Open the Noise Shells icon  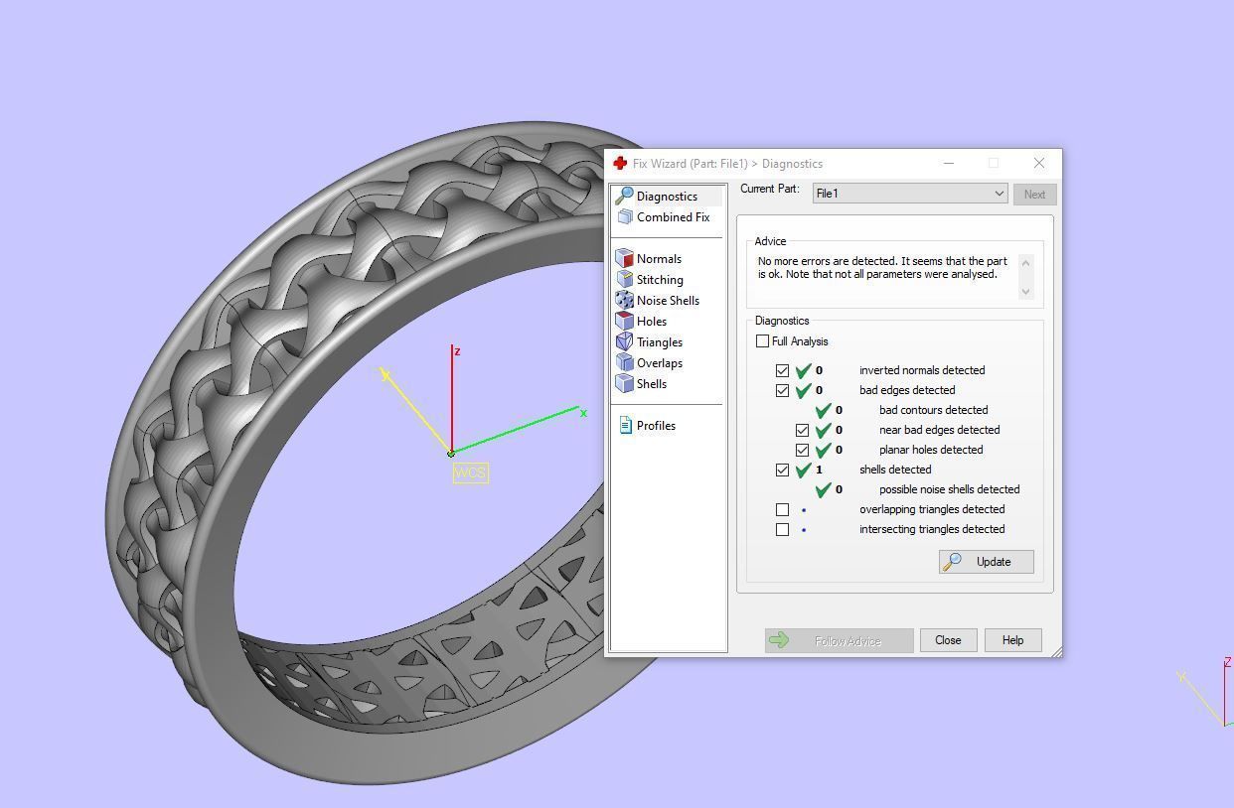(x=624, y=301)
